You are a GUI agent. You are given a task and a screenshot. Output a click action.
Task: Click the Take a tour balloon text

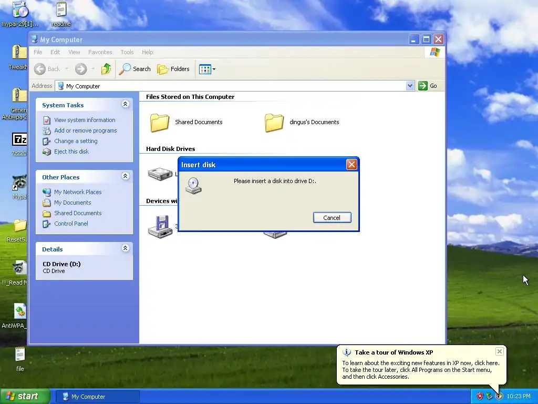[x=421, y=370]
